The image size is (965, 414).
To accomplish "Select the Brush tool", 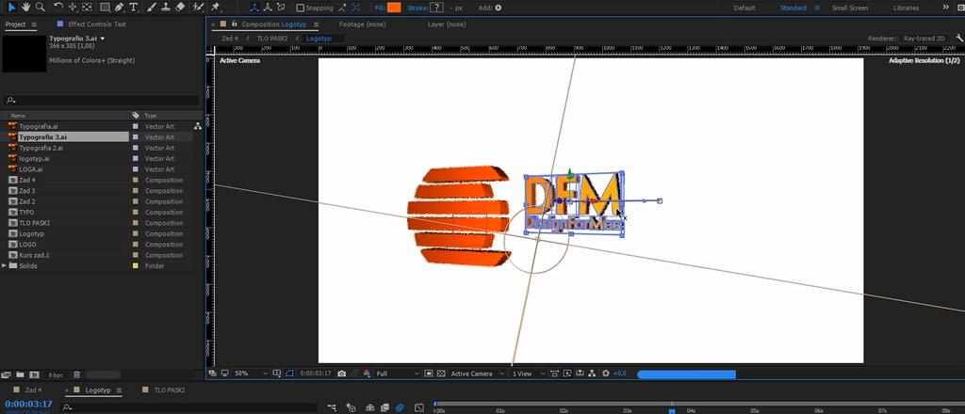I will [152, 8].
